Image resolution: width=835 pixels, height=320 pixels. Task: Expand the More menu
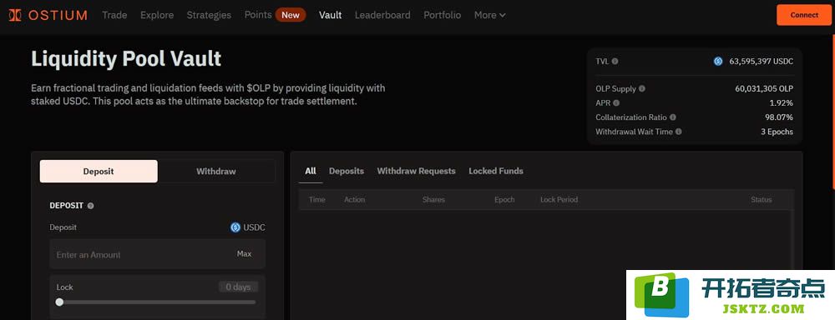(490, 15)
